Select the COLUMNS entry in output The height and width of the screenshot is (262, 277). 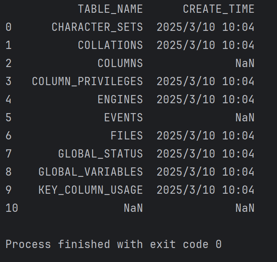pos(120,63)
